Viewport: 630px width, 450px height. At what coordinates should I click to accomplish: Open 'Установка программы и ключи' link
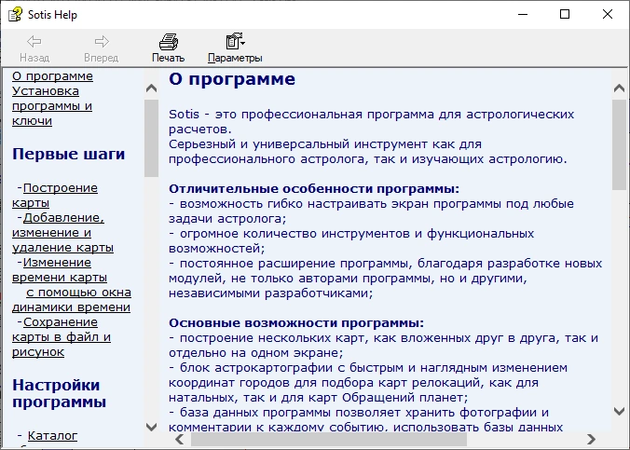52,105
